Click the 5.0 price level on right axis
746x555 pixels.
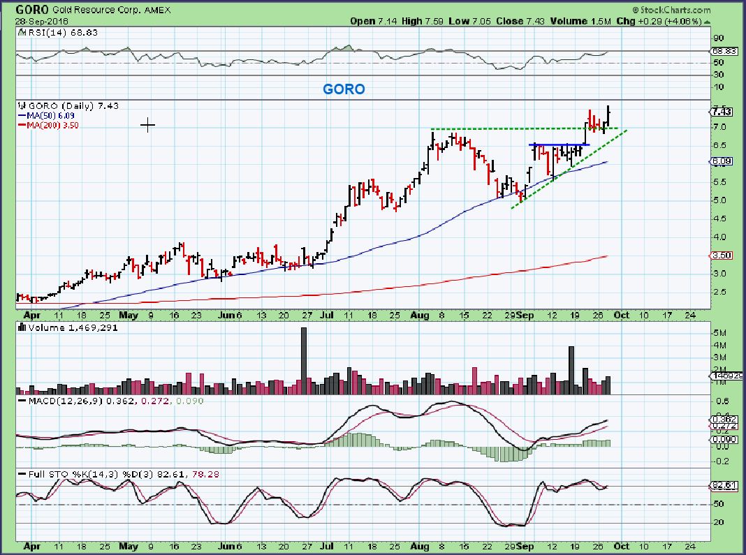(x=719, y=200)
